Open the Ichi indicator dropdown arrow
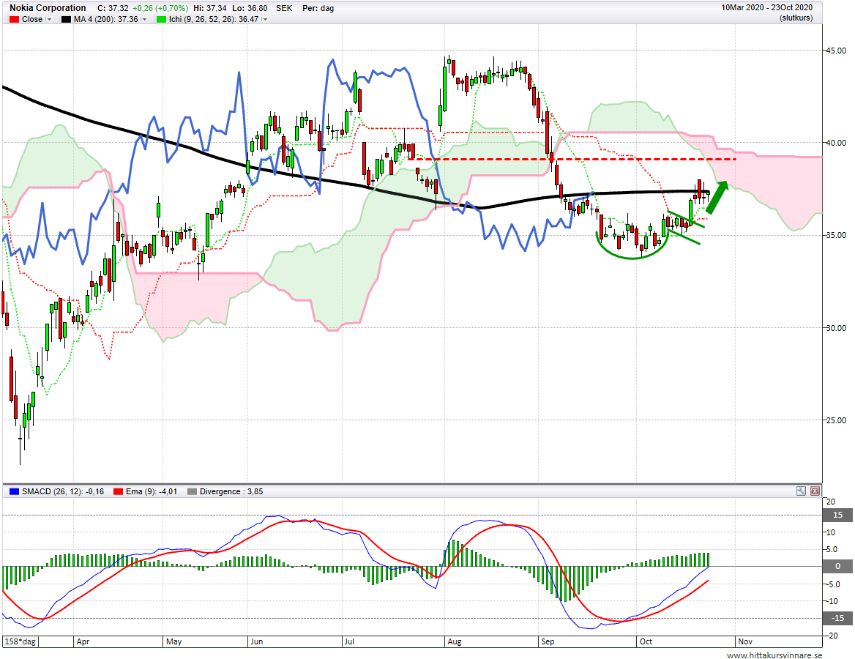Viewport: 855px width, 659px height. coord(264,19)
